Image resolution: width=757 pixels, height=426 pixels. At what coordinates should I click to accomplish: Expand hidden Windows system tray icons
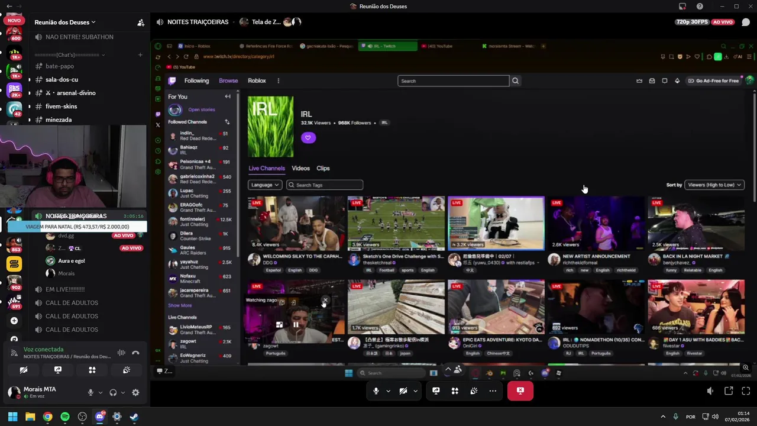click(663, 417)
